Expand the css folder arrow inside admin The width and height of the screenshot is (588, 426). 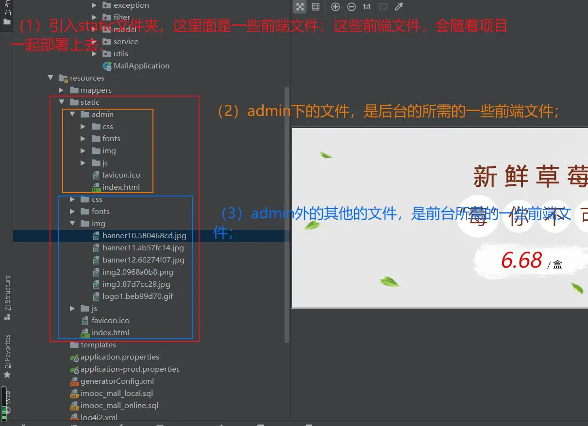click(x=83, y=127)
